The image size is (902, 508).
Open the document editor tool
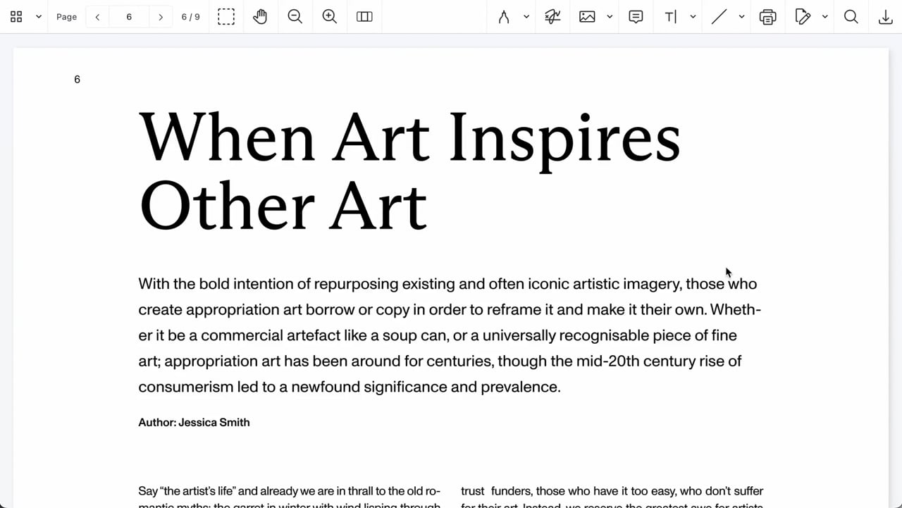(x=803, y=17)
